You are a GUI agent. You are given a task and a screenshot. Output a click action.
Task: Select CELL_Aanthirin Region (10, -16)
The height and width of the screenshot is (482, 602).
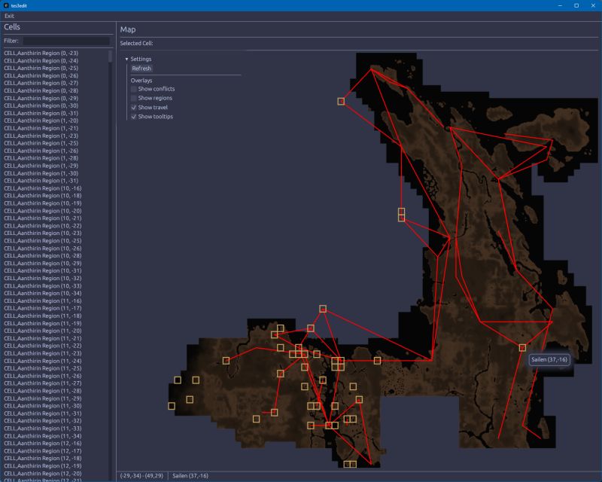tap(43, 188)
